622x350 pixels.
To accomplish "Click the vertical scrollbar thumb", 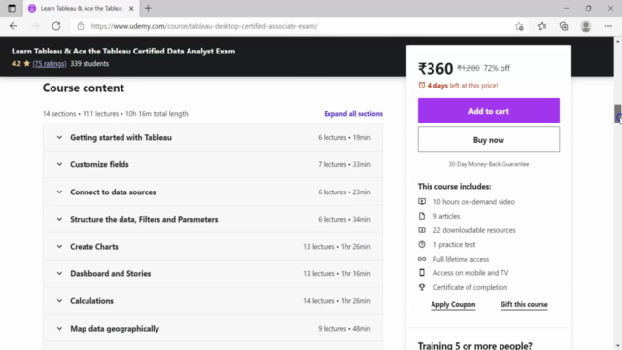I will tap(618, 115).
